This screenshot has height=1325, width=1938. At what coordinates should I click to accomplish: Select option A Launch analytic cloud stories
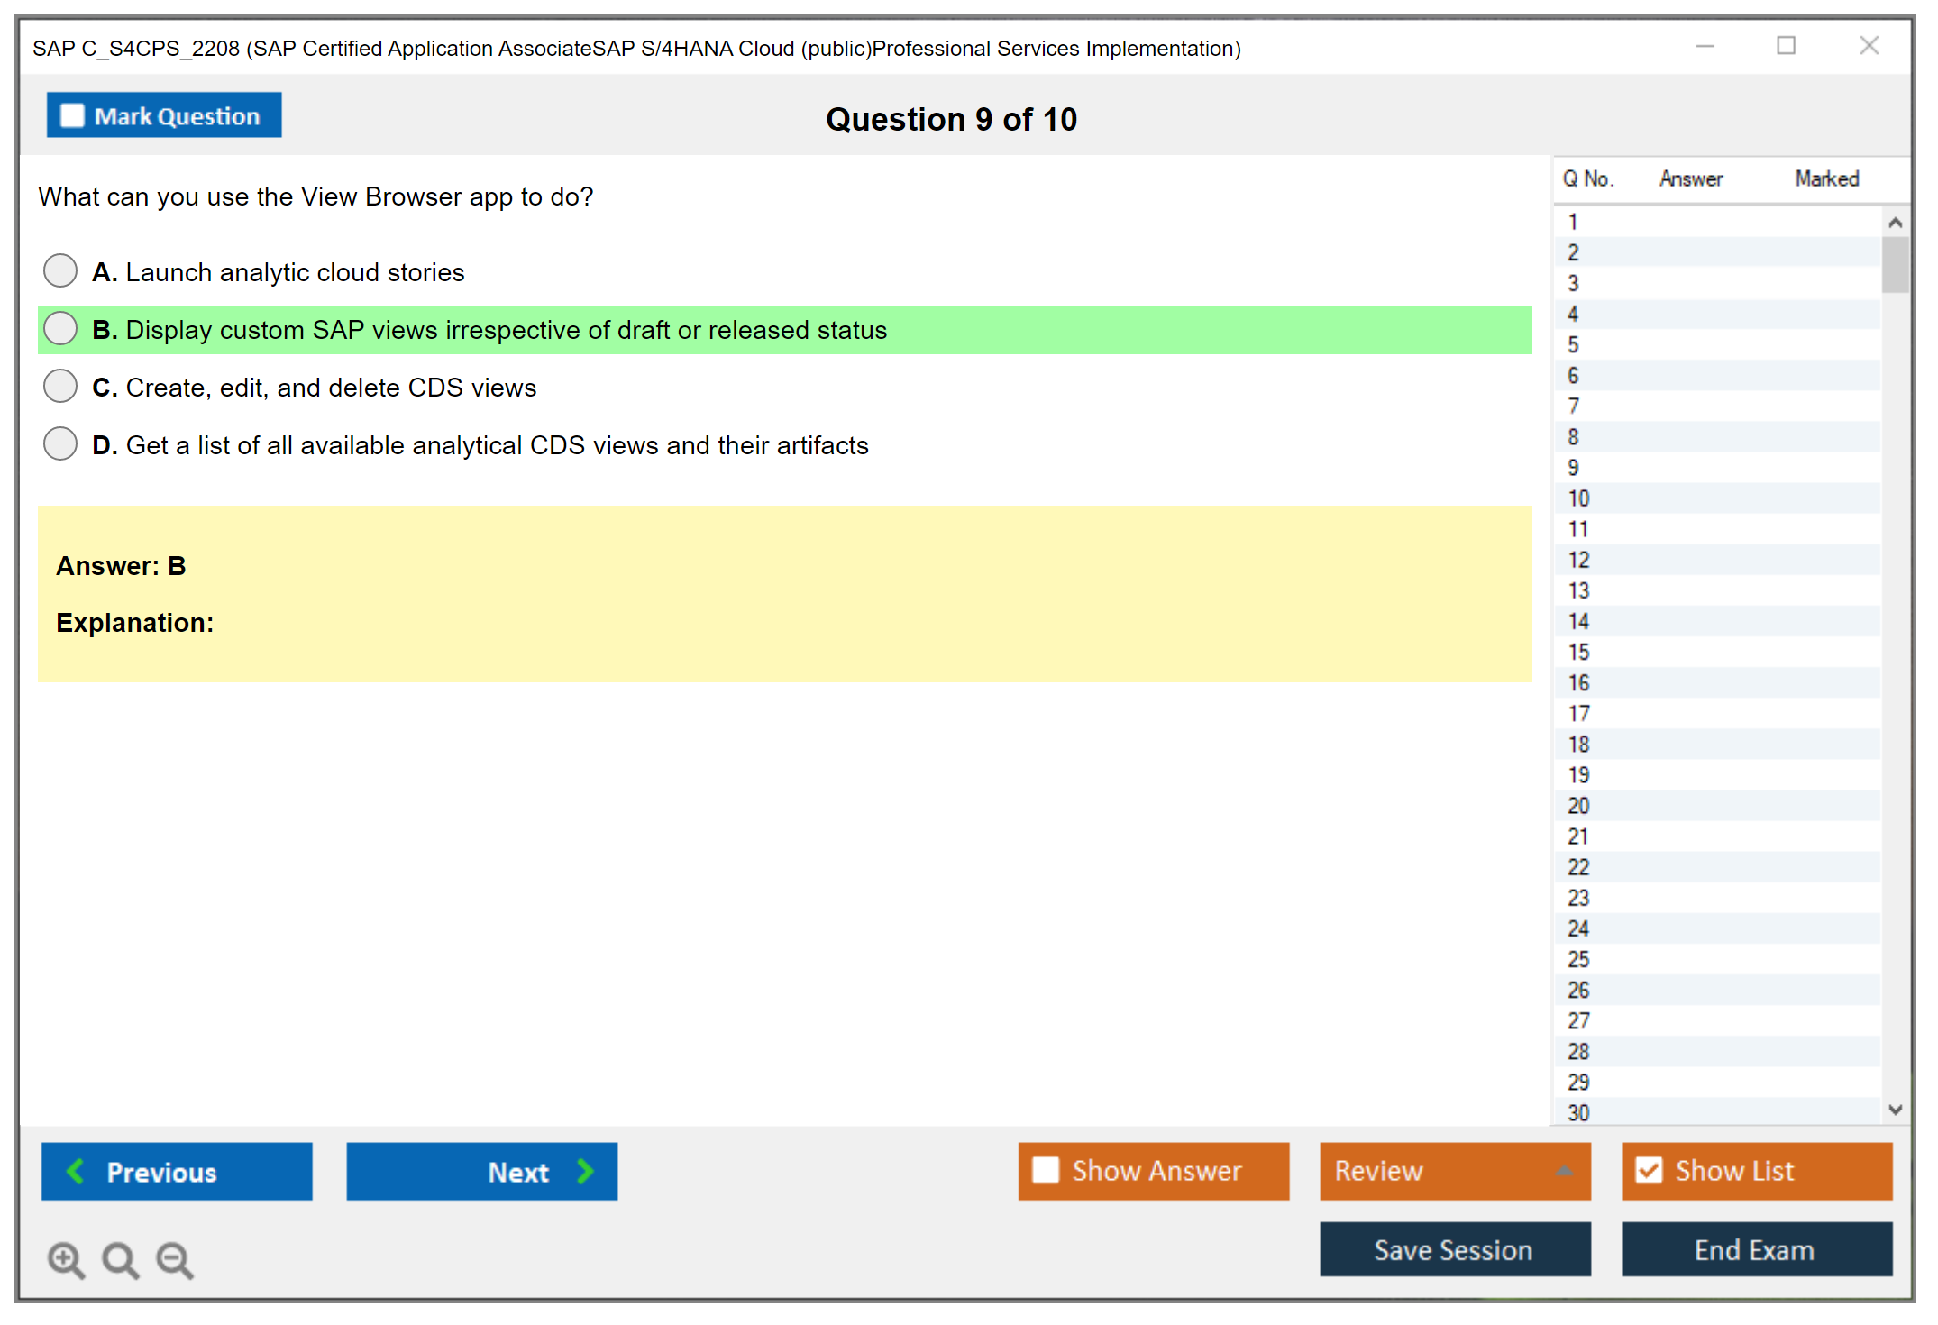coord(60,270)
